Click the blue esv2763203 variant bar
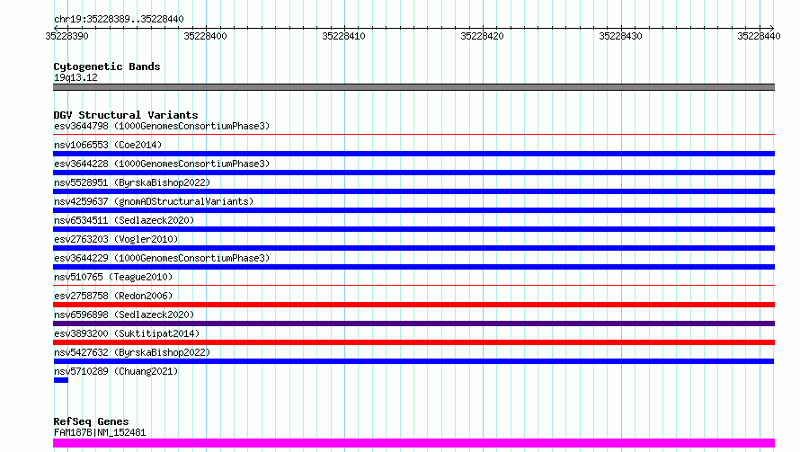This screenshot has height=452, width=800. tap(413, 248)
